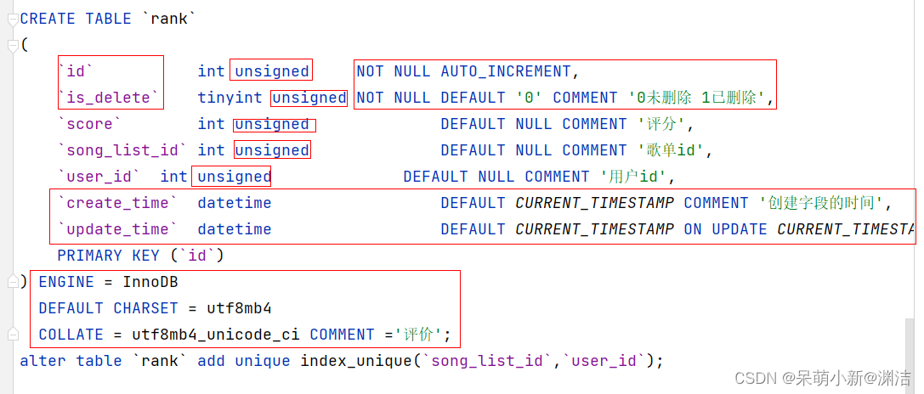Click the utf8mb4 charset value

point(239,308)
